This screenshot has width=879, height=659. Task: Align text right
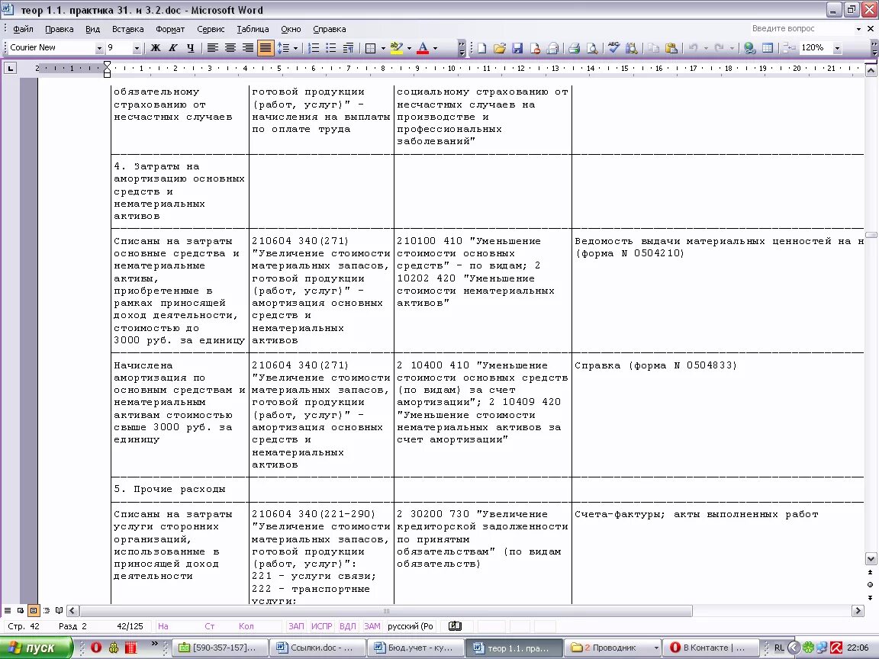(x=247, y=48)
